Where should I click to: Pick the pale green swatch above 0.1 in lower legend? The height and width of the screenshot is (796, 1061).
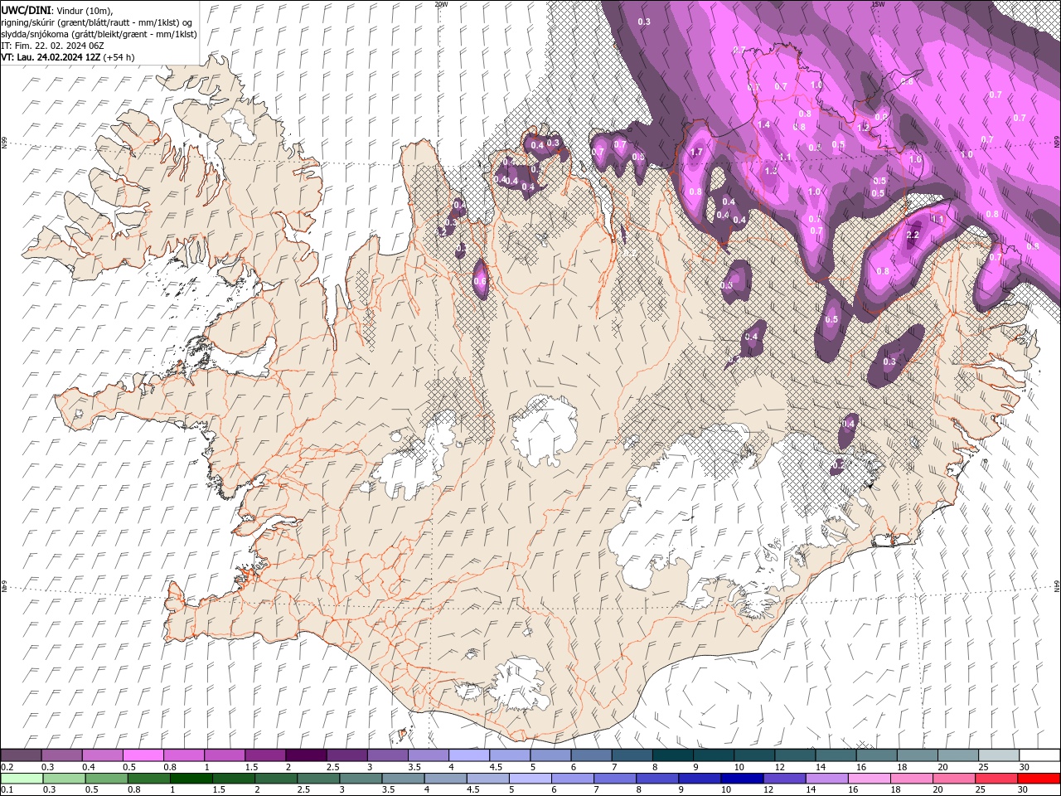click(x=22, y=779)
